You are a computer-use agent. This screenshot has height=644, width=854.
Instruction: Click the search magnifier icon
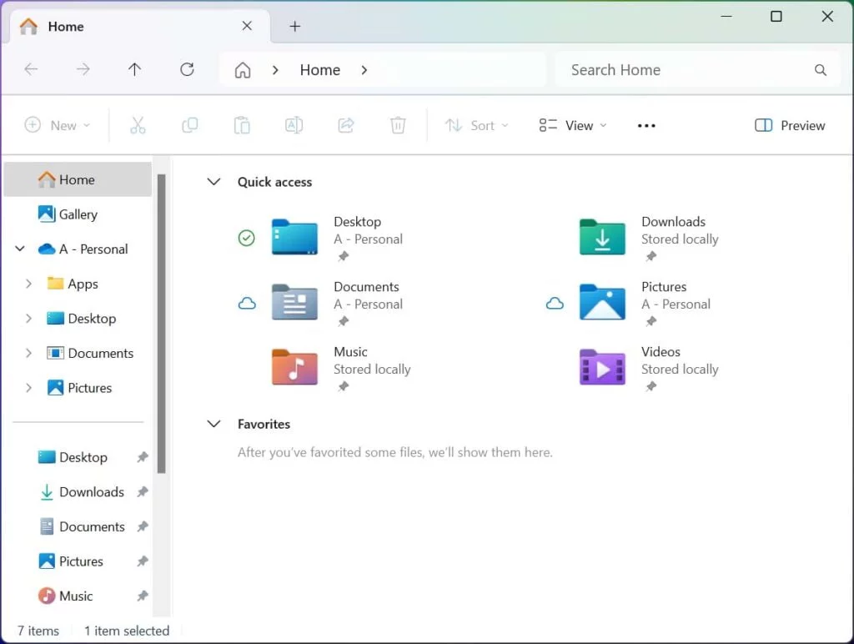821,70
